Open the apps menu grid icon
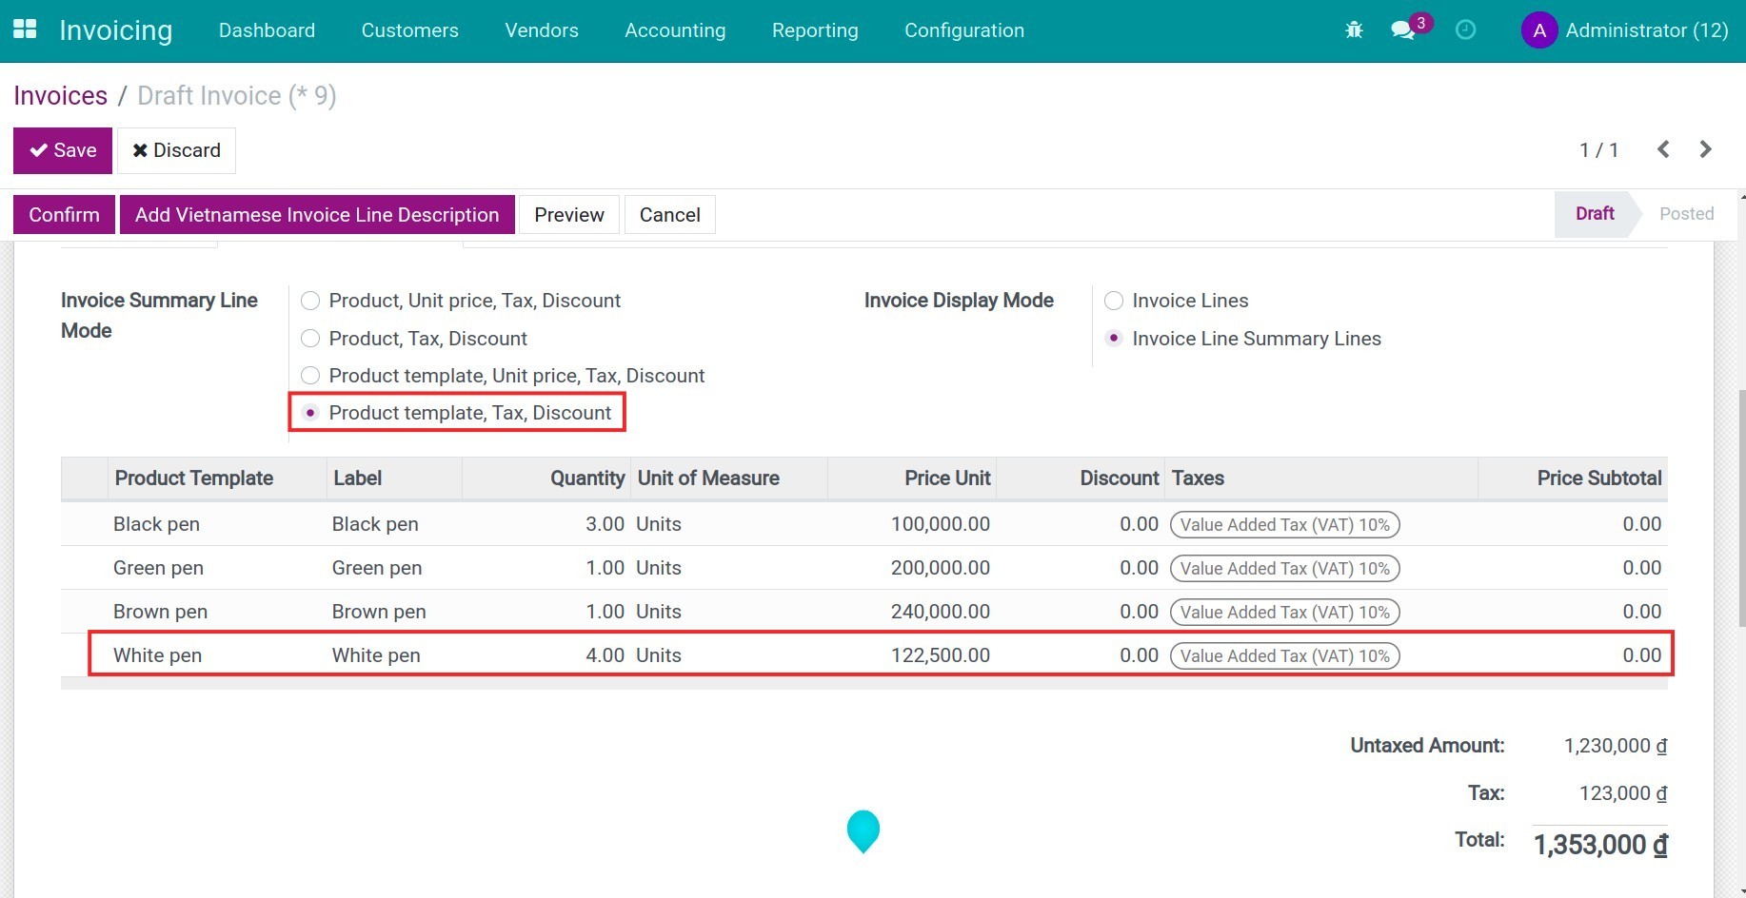The width and height of the screenshot is (1746, 898). tap(25, 29)
